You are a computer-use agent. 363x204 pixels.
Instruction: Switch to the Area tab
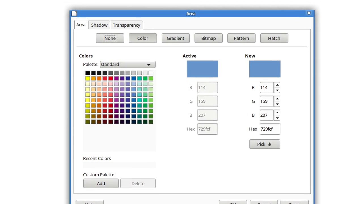coord(81,25)
